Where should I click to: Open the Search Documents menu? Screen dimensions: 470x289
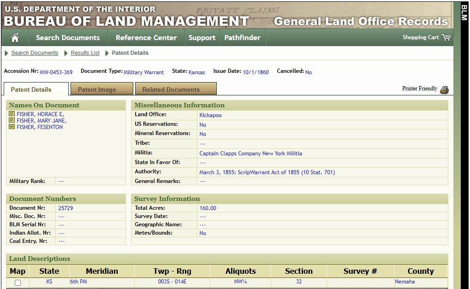68,38
